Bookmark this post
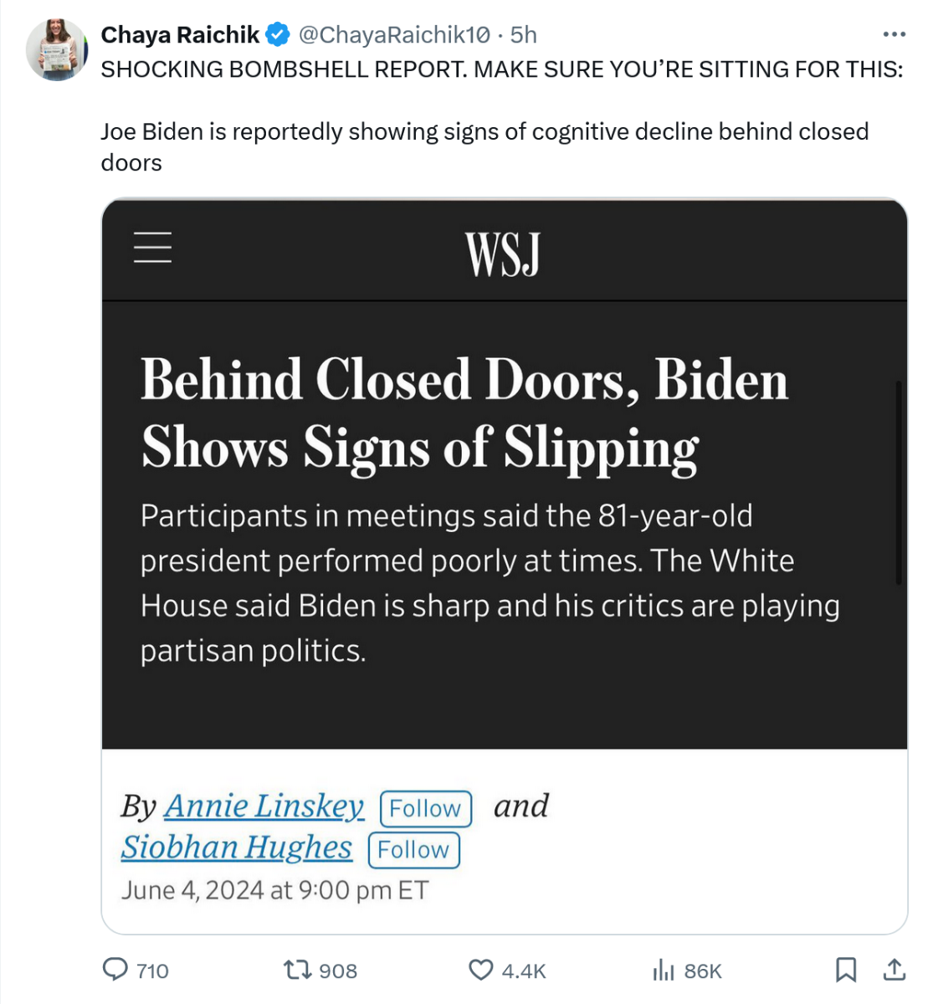This screenshot has width=933, height=1004. [x=846, y=970]
